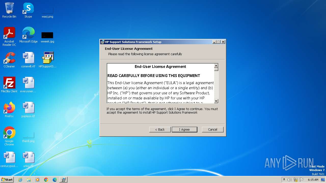Open the Recycle Bin desktop icon

(9, 10)
